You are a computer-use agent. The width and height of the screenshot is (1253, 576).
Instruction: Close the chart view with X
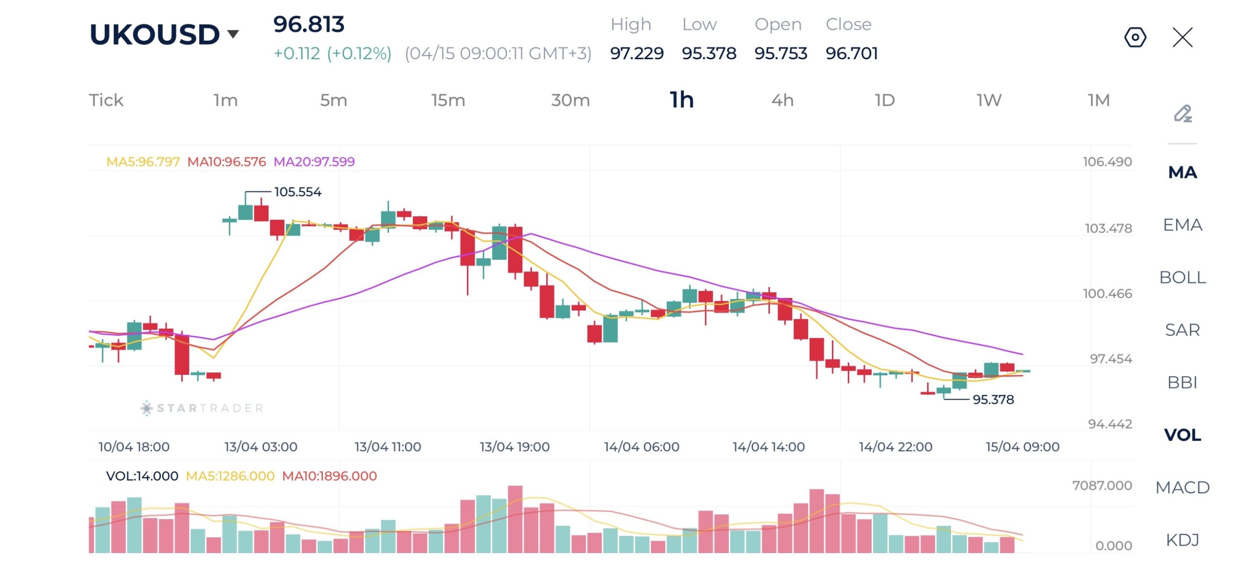(1183, 37)
